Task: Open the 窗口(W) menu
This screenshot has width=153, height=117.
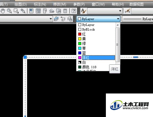Action: tap(98, 4)
